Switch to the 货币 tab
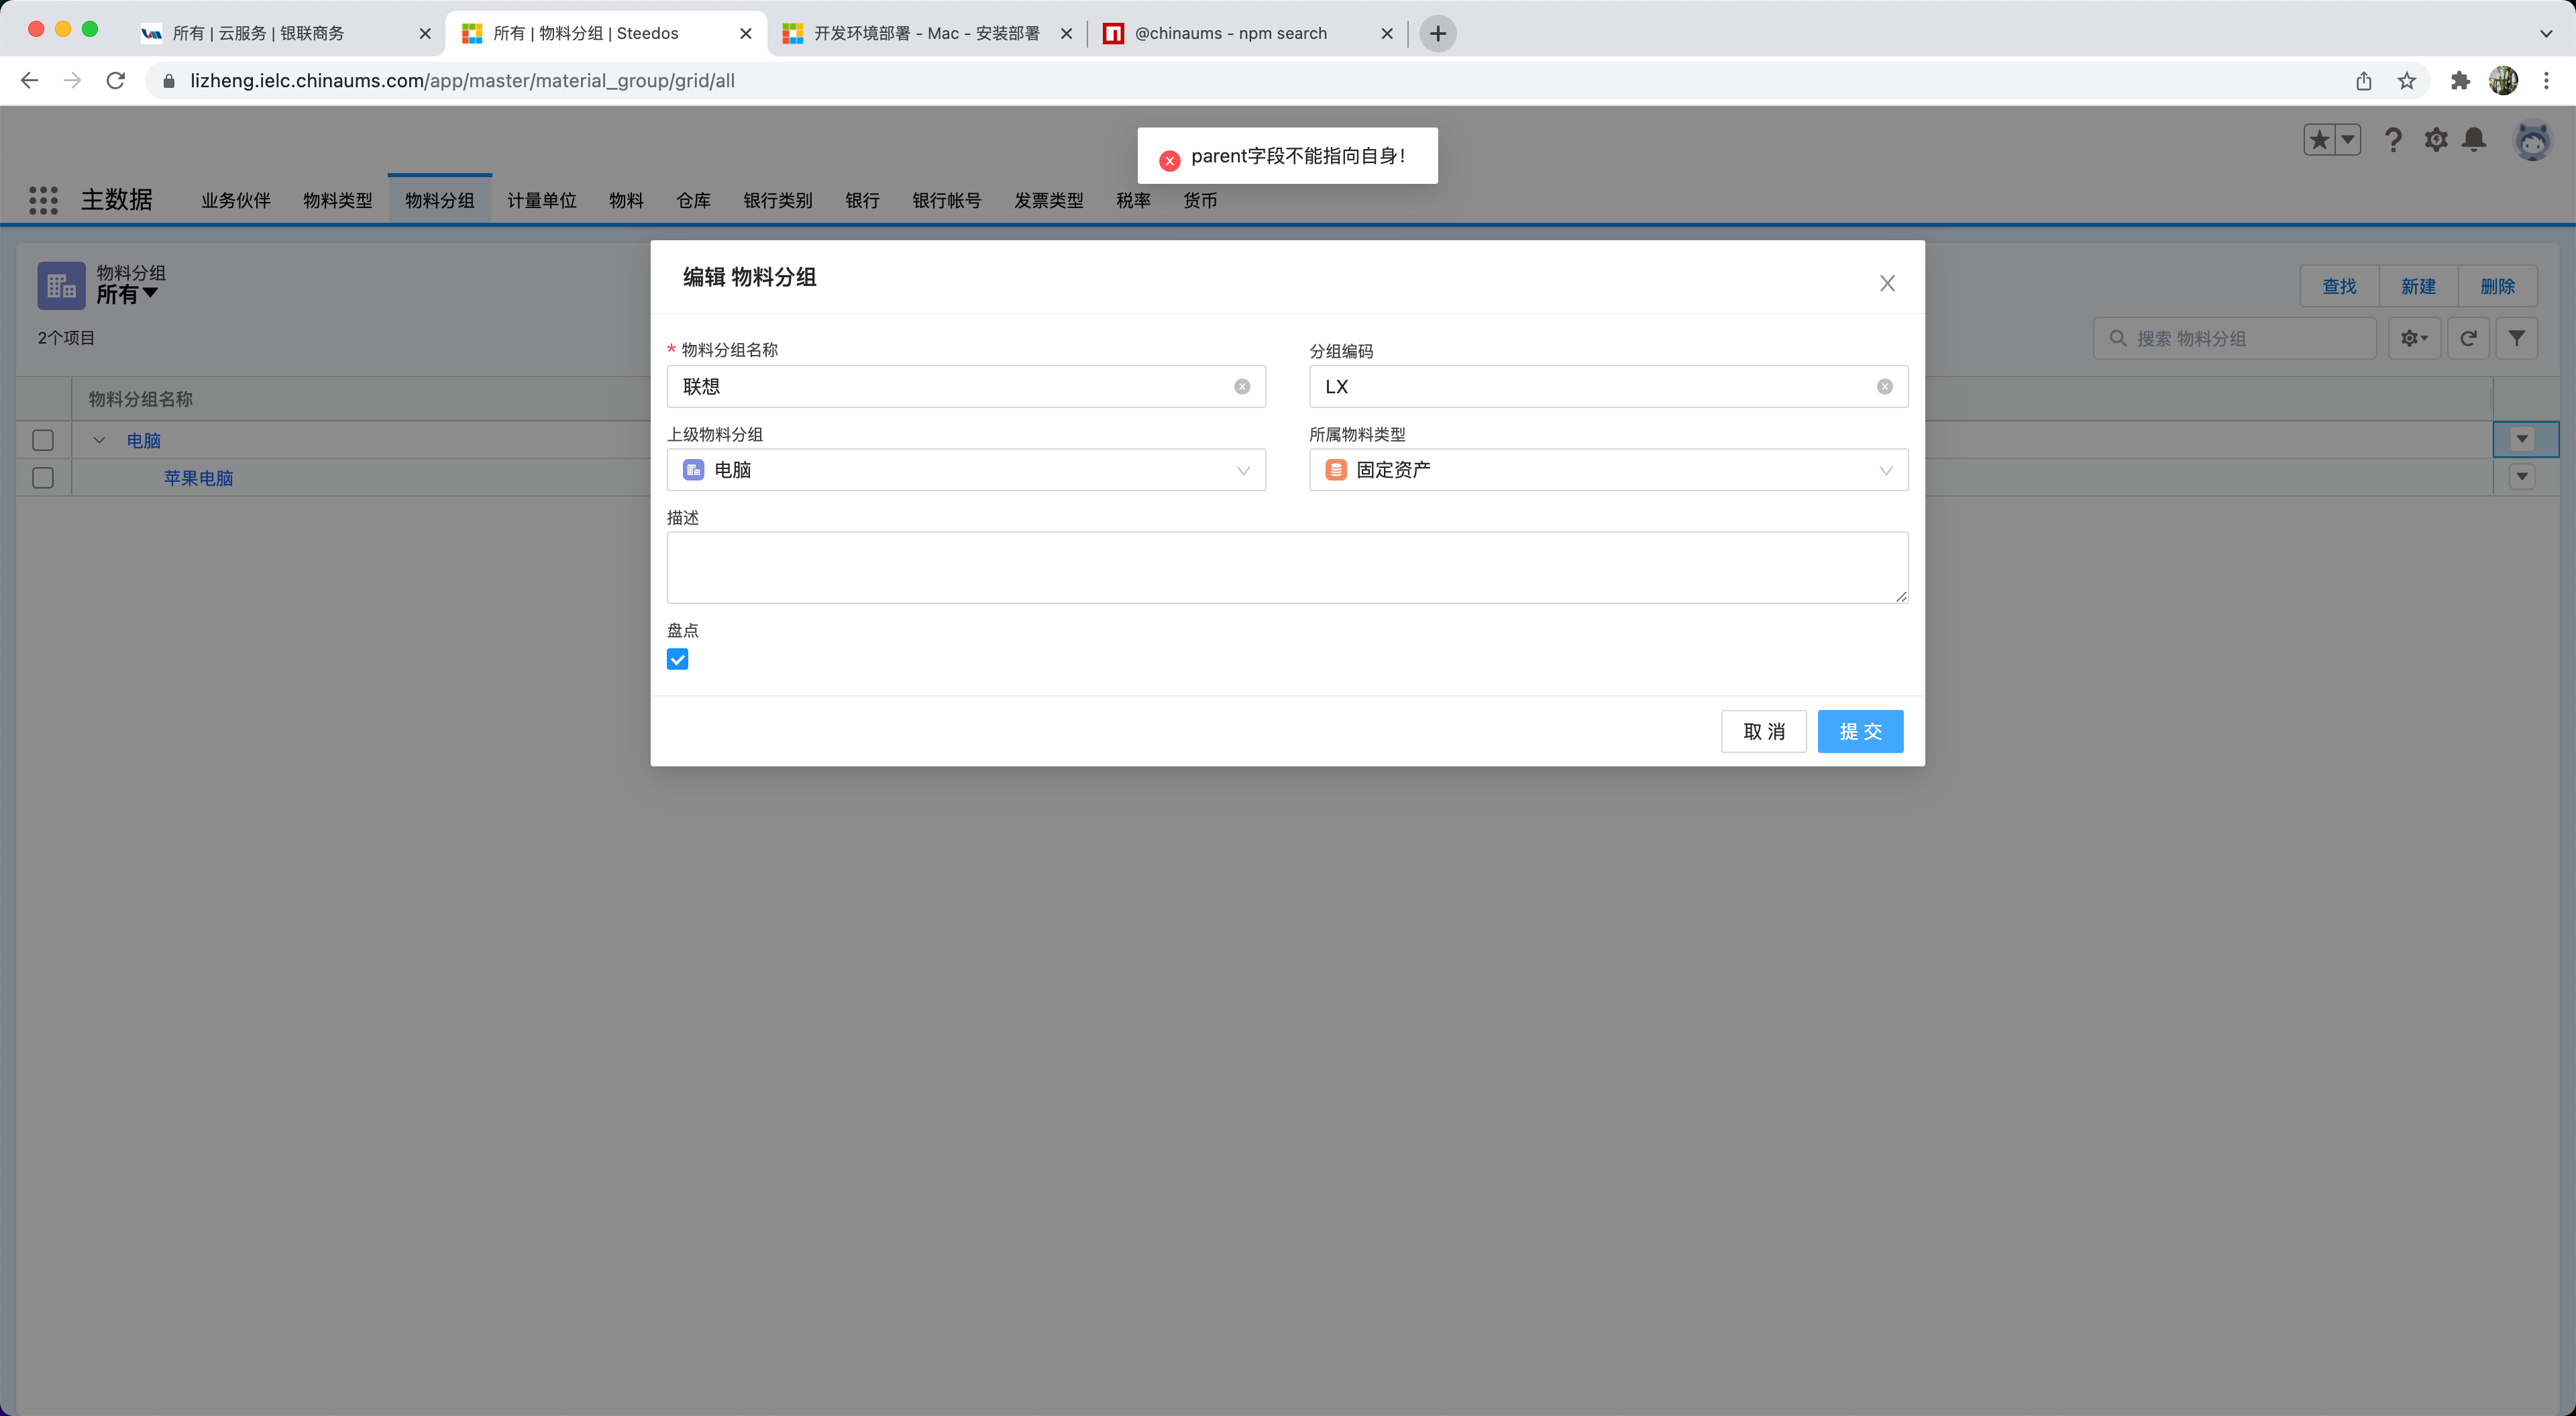The width and height of the screenshot is (2576, 1416). 1200,200
